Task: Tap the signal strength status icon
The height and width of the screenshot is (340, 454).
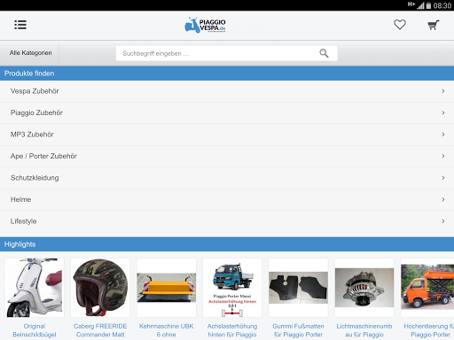Action: tap(420, 5)
